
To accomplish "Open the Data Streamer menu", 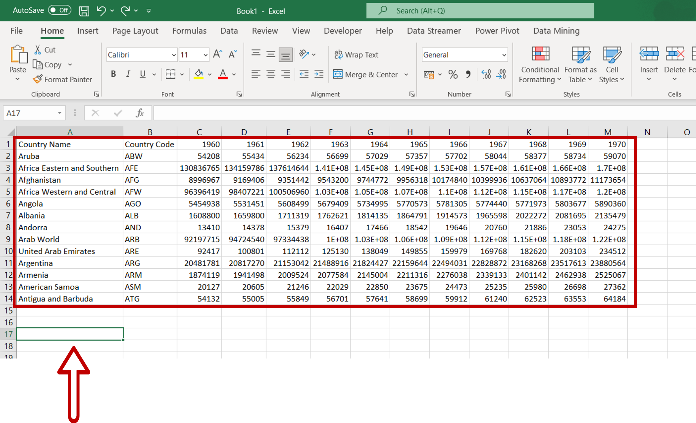I will pos(434,31).
